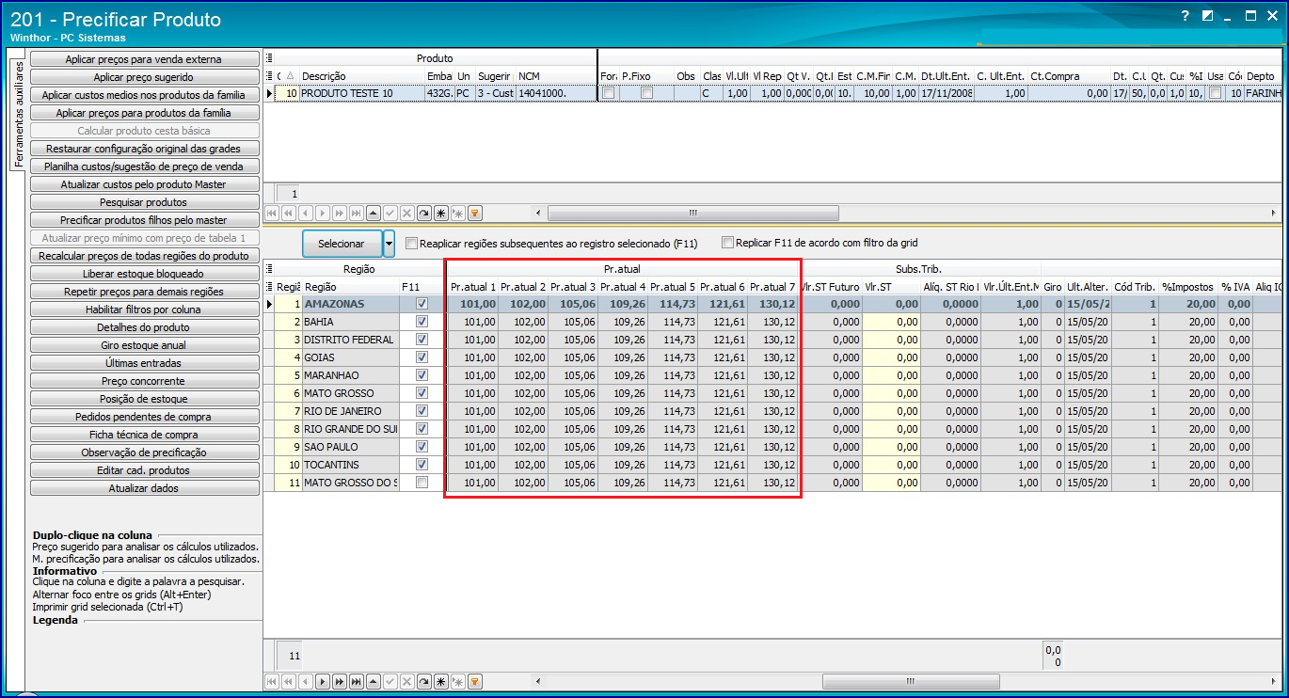The width and height of the screenshot is (1289, 698).
Task: Check Replicar F11 de acordo com filtro
Action: (x=727, y=242)
